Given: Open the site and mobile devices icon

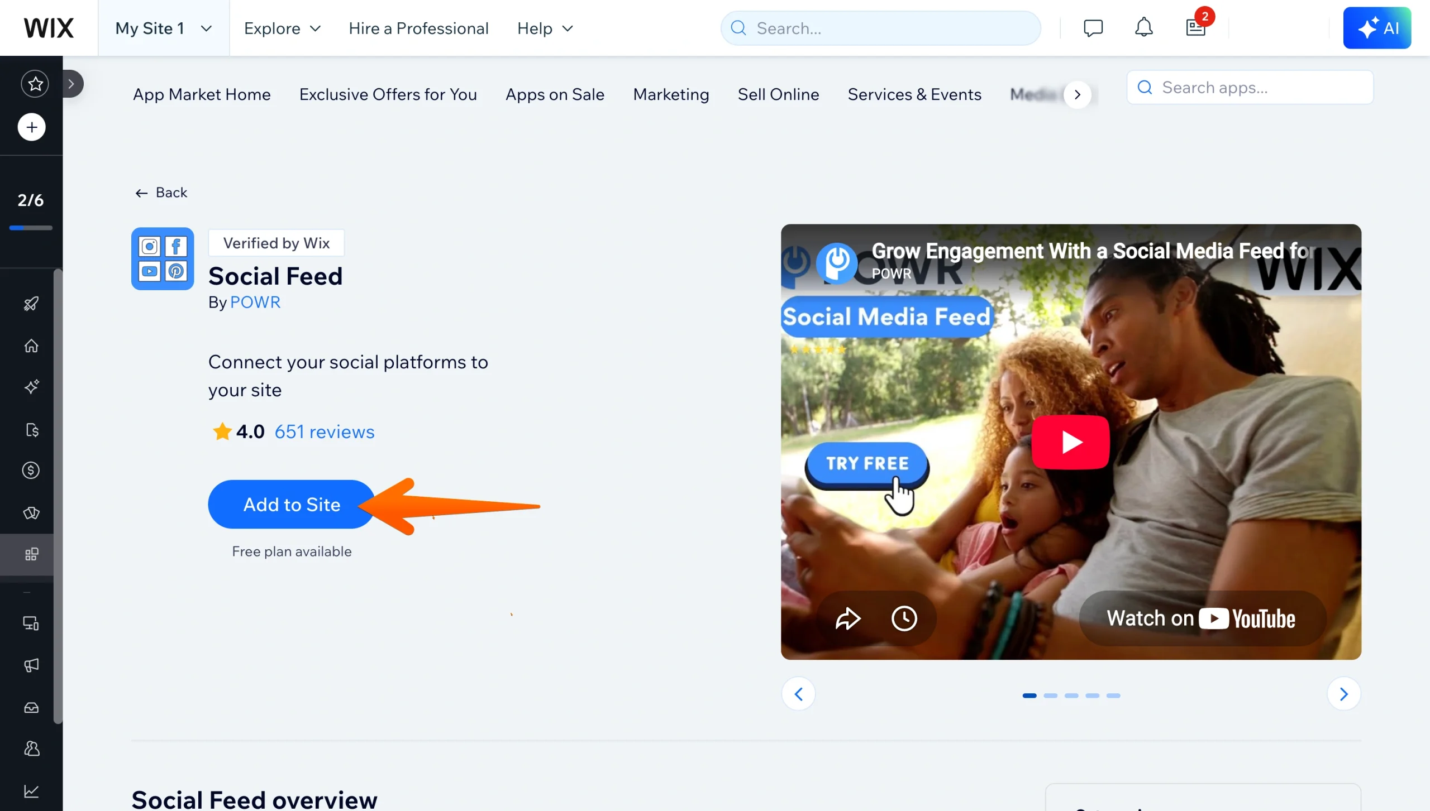Looking at the screenshot, I should (x=31, y=623).
